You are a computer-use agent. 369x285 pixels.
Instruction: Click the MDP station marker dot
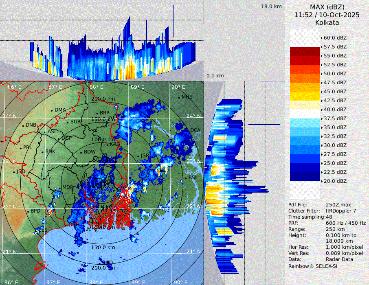pyautogui.click(x=60, y=188)
